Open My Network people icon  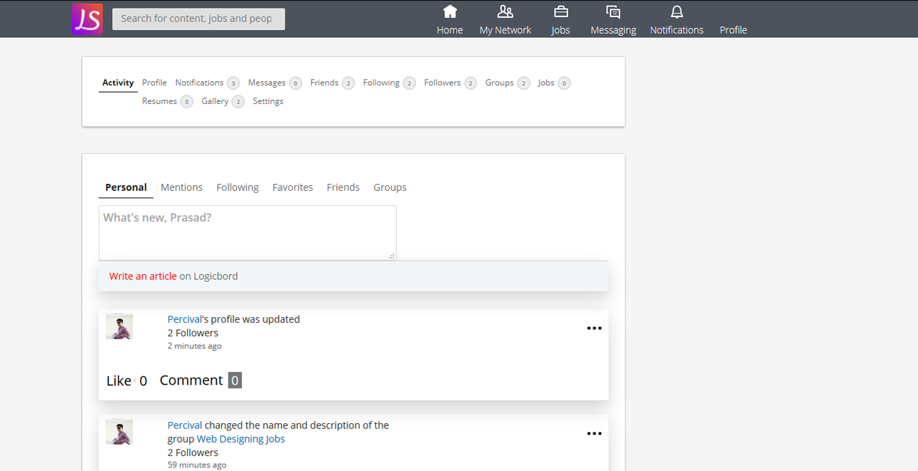(x=505, y=11)
